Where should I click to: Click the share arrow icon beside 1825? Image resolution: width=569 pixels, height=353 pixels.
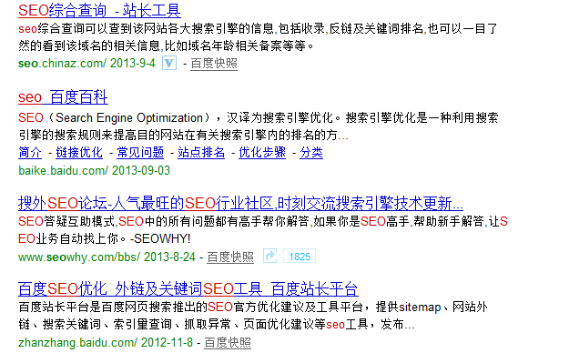coord(270,257)
